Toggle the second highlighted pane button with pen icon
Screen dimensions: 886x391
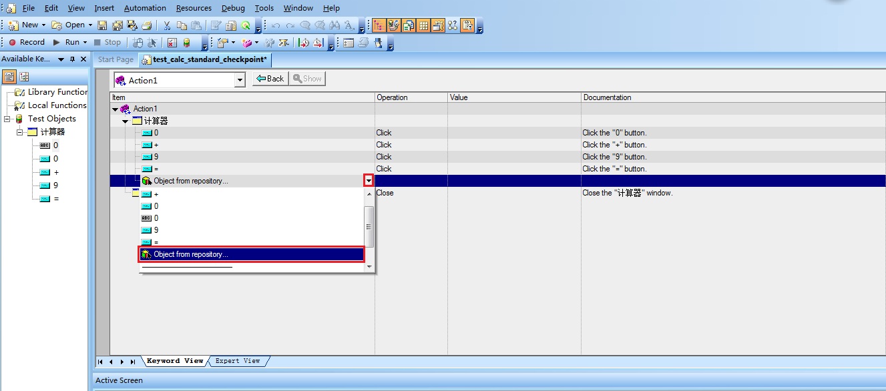coord(393,25)
